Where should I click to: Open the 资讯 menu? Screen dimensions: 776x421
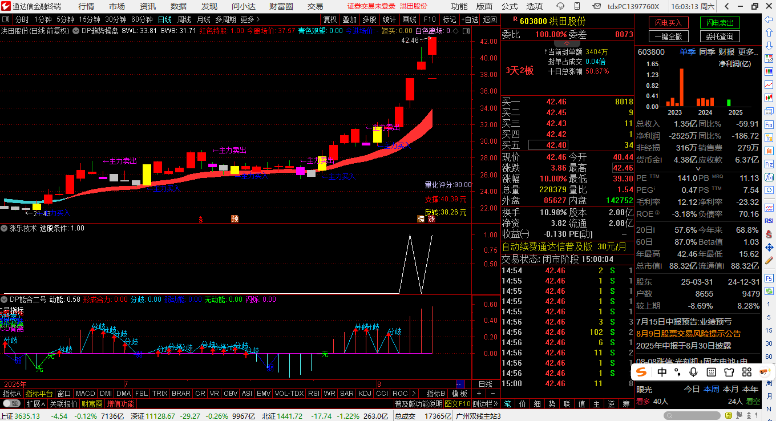pyautogui.click(x=148, y=6)
